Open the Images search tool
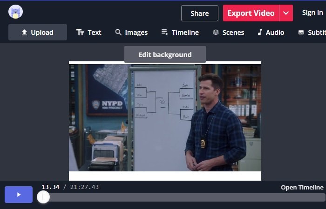 coord(131,33)
